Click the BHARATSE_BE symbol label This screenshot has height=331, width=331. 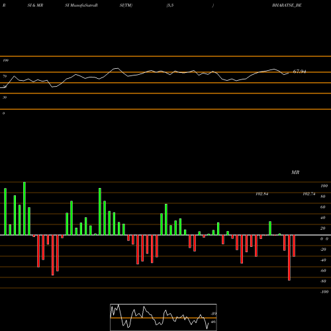pos(287,5)
